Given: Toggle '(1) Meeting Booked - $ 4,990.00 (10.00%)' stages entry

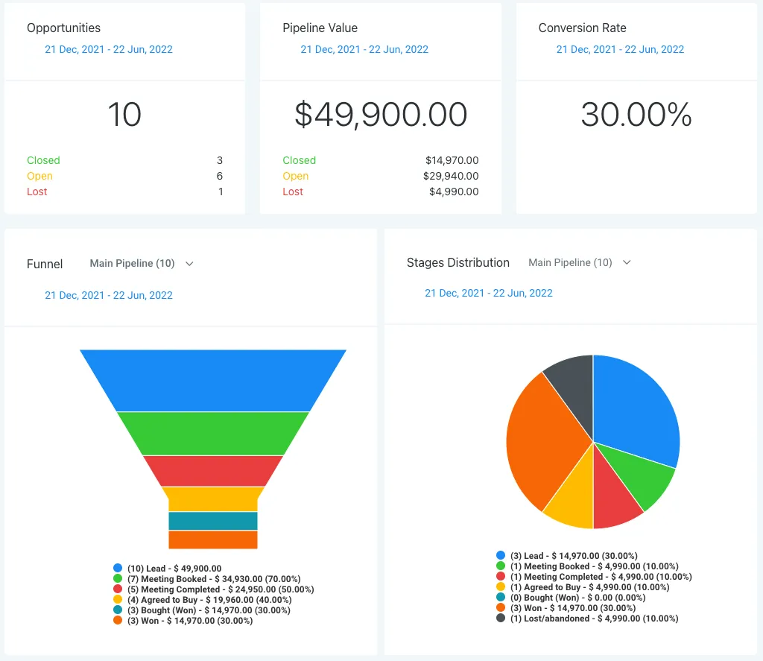Looking at the screenshot, I should [x=594, y=566].
